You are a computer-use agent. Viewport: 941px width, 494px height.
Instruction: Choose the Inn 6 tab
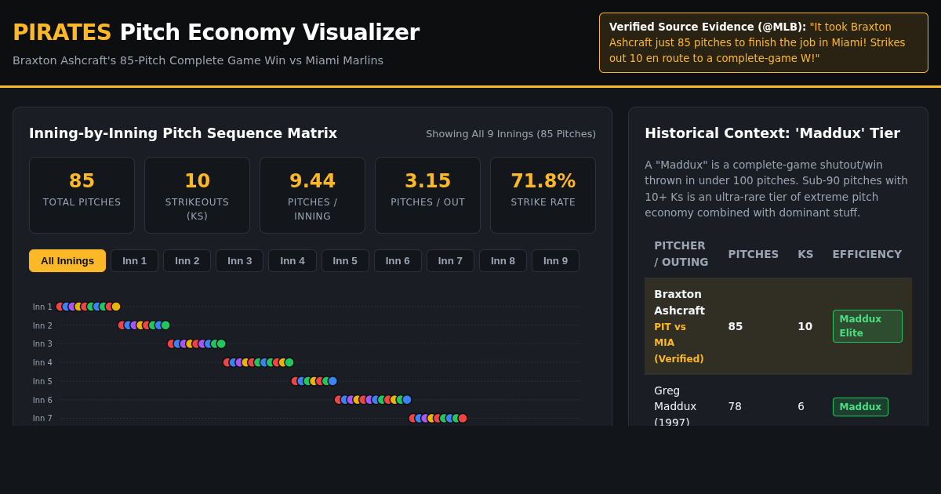[x=398, y=260]
